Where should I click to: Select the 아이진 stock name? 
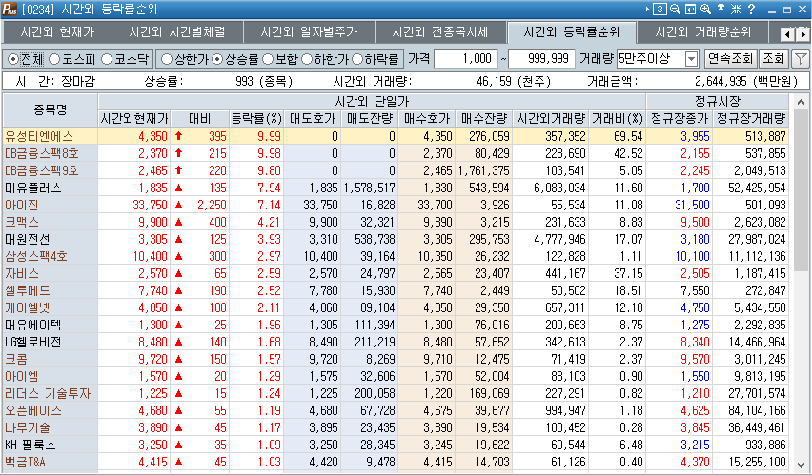21,205
